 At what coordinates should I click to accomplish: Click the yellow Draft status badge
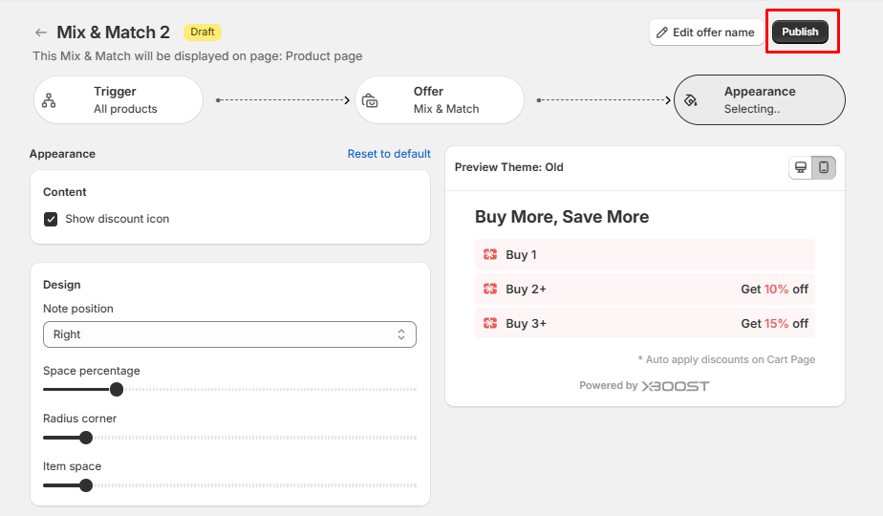(x=202, y=32)
